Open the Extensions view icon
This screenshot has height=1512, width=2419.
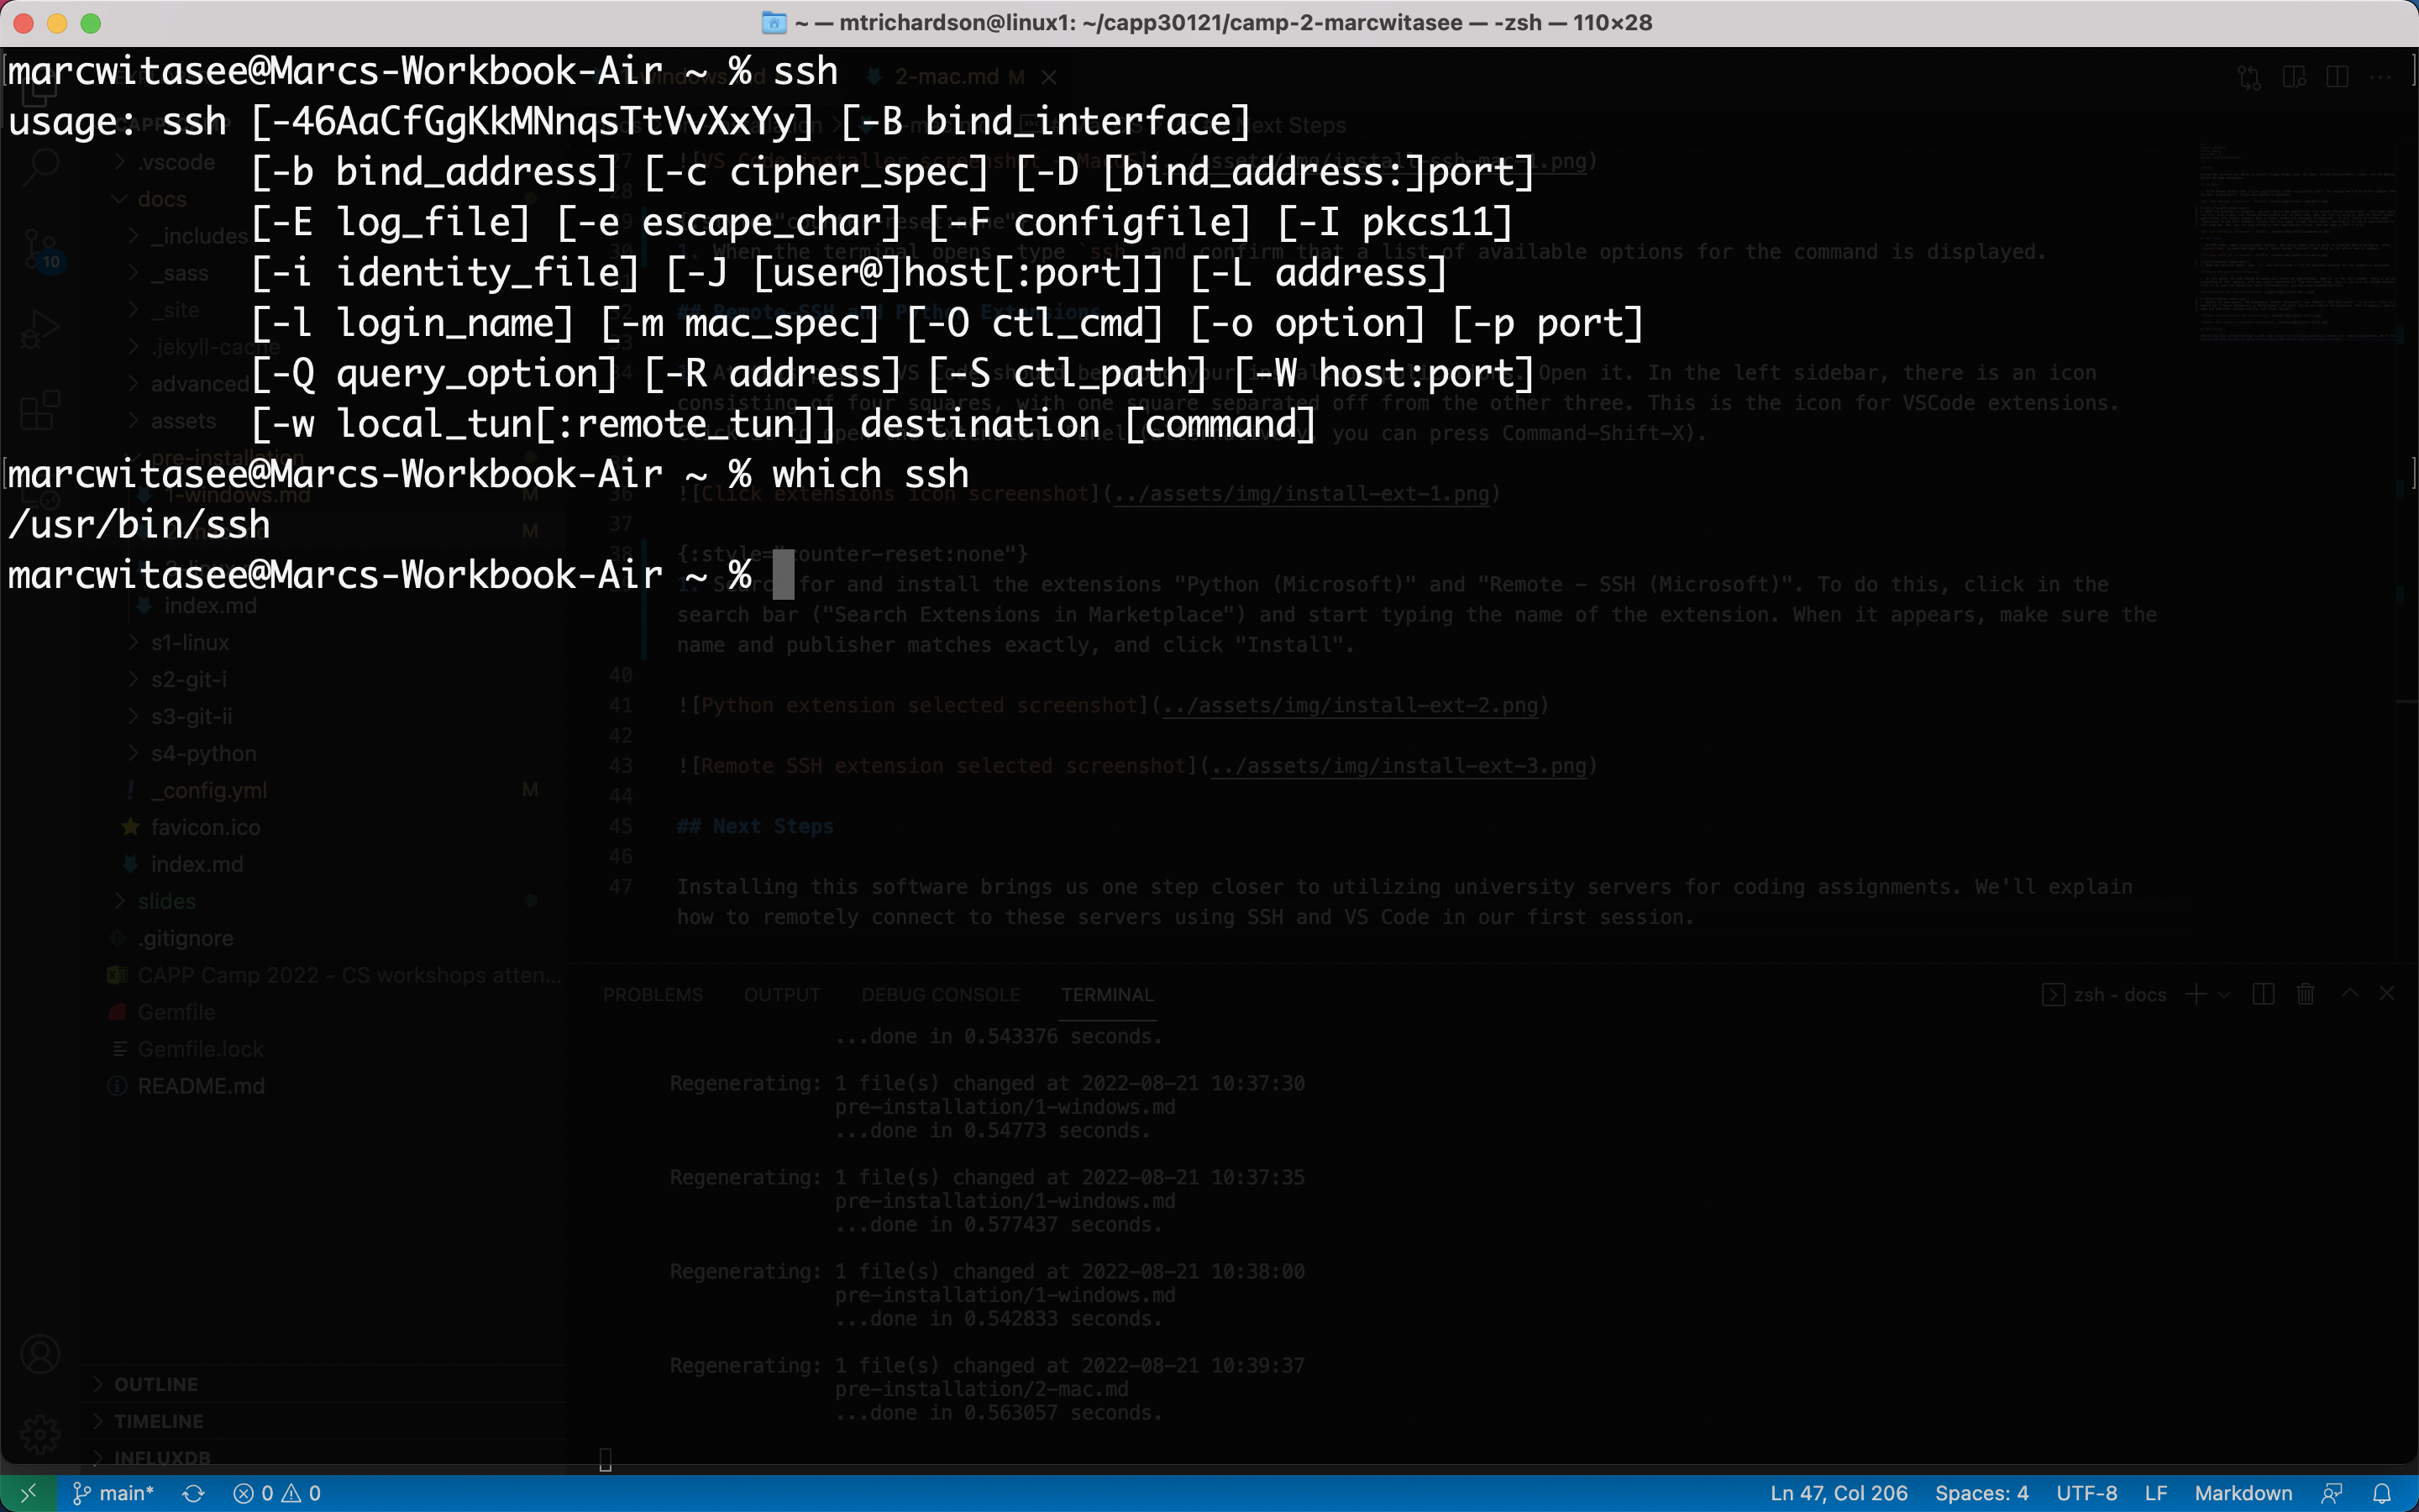[40, 410]
